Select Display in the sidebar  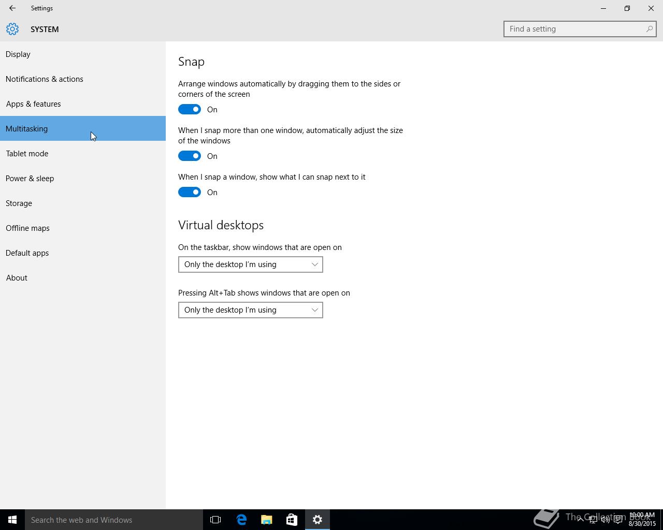tap(83, 54)
